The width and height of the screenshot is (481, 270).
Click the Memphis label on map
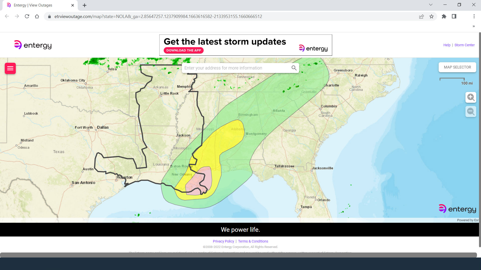pos(184,86)
